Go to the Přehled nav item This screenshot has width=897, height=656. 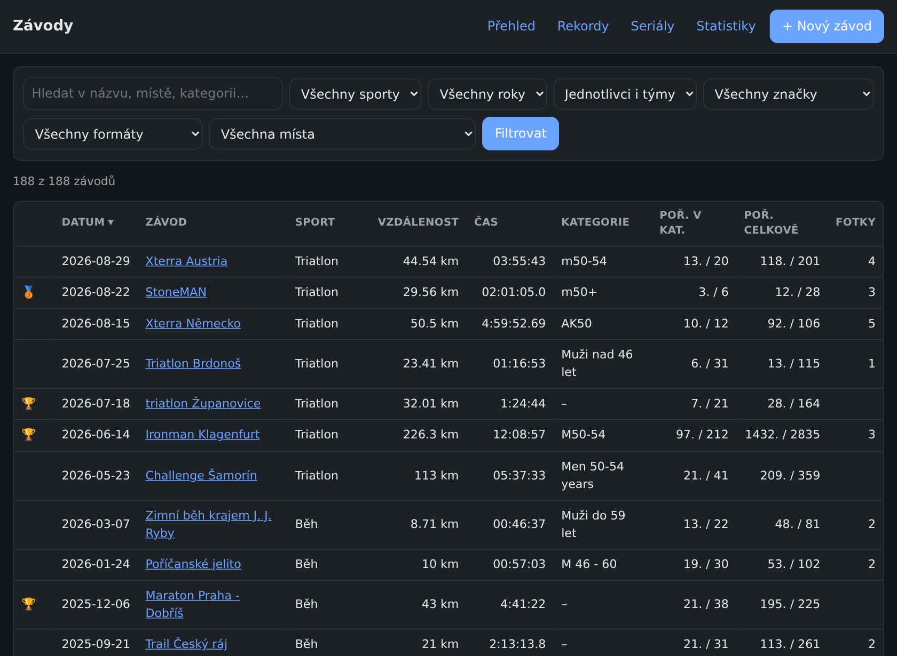[511, 26]
